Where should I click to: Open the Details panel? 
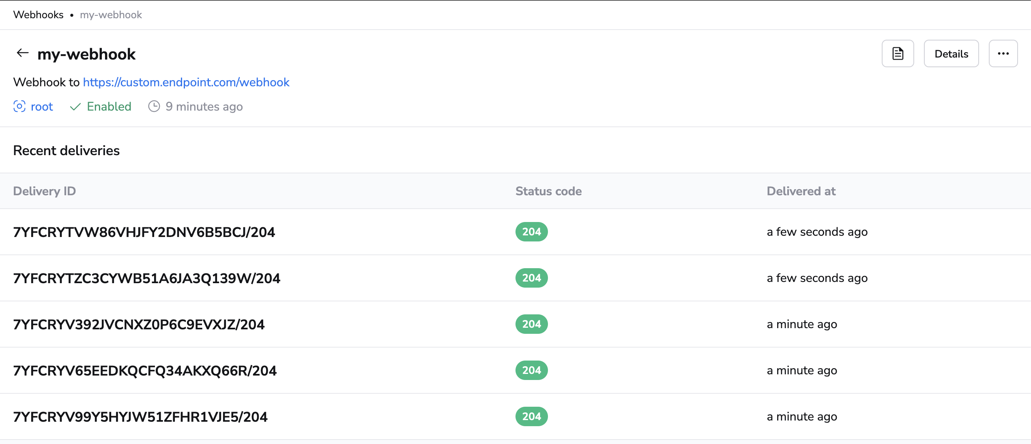tap(951, 53)
